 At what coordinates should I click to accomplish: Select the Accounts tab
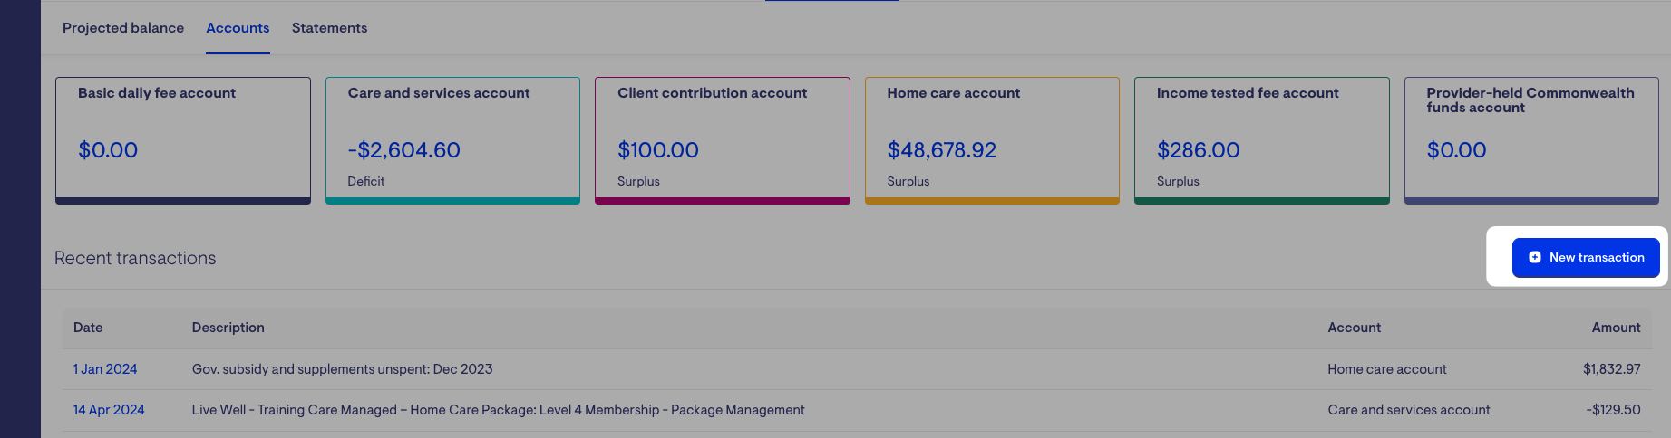click(x=238, y=28)
